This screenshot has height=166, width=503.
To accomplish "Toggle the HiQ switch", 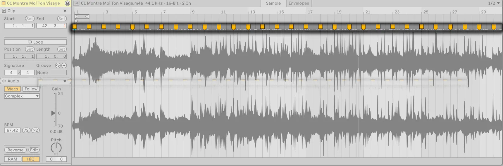I will coord(31,159).
